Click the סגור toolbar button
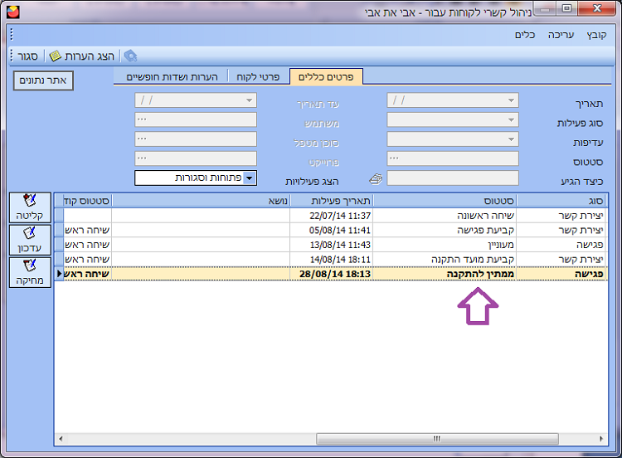This screenshot has height=458, width=622. click(x=27, y=56)
